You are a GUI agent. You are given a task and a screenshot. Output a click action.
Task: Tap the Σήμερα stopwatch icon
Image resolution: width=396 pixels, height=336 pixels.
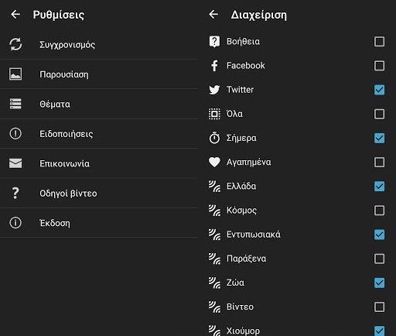point(214,138)
